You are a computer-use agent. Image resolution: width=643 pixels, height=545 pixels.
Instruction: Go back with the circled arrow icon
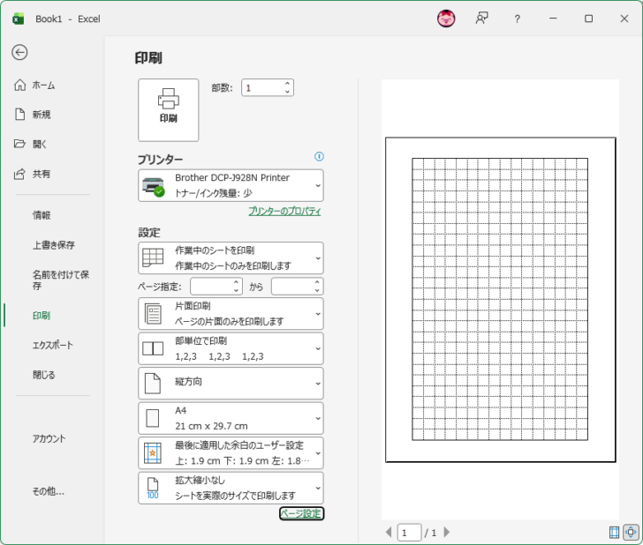(19, 52)
